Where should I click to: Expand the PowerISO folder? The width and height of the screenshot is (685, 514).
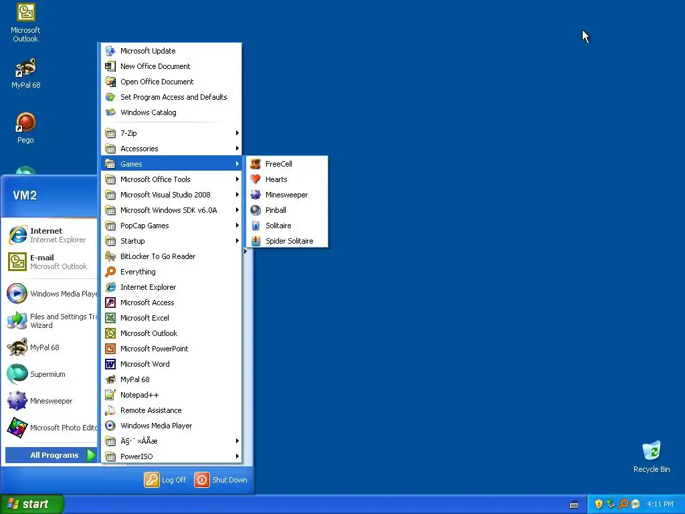(171, 456)
